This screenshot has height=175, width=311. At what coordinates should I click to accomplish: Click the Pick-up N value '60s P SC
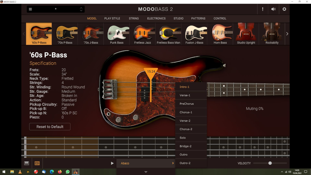click(69, 113)
